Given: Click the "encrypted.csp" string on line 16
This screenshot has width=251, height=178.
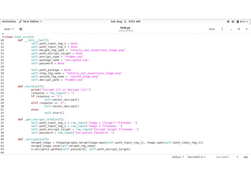Looking at the screenshot, I should [x=77, y=60].
